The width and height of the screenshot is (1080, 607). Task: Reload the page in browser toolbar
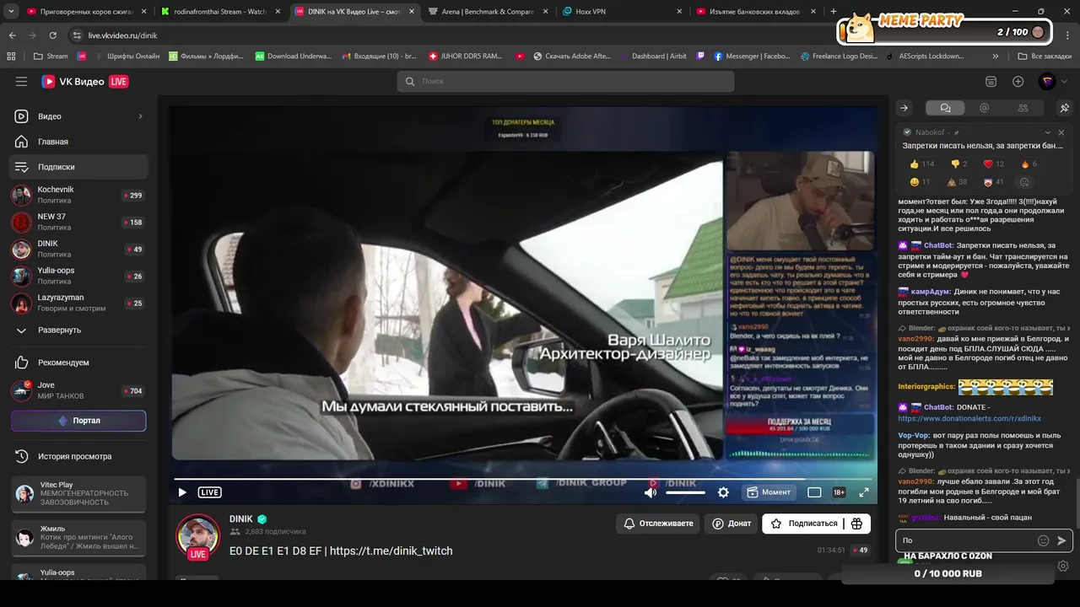click(53, 35)
